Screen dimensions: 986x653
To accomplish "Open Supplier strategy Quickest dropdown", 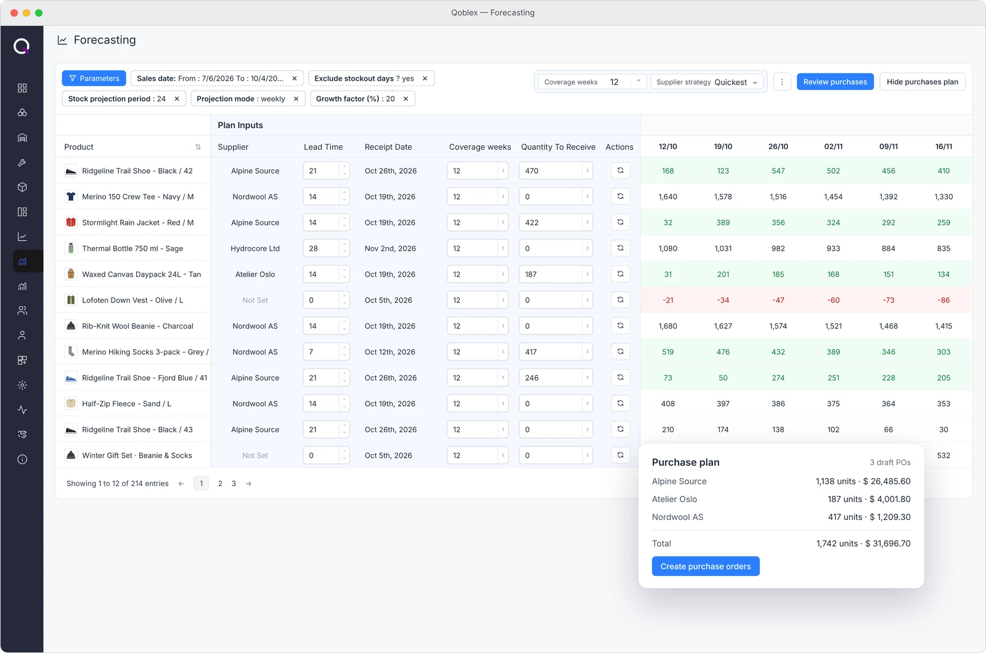I will coord(707,82).
